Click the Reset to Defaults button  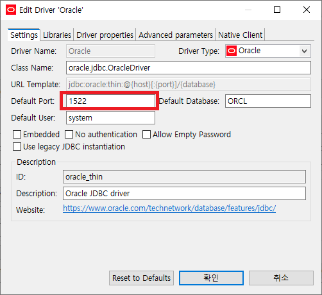point(141,278)
